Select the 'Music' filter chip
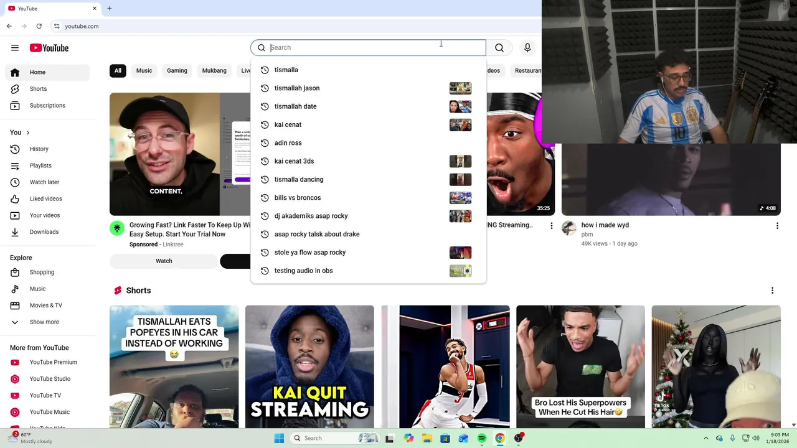Screen dimensions: 797x448 pos(144,71)
